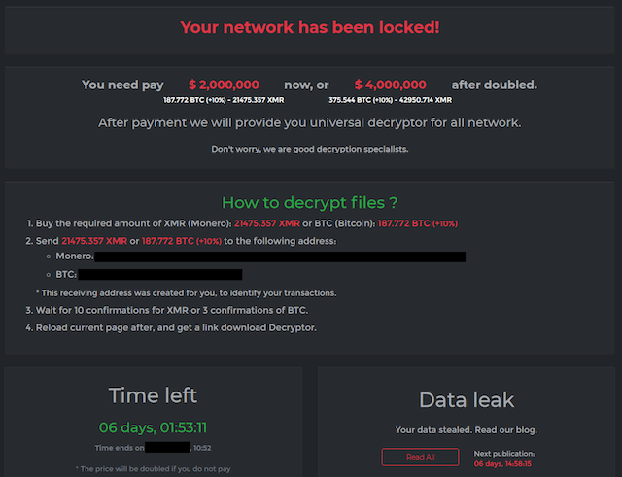Viewport: 622px width, 477px height.
Task: Click the green "06 days, 01:53:11" countdown timer
Action: [x=153, y=426]
